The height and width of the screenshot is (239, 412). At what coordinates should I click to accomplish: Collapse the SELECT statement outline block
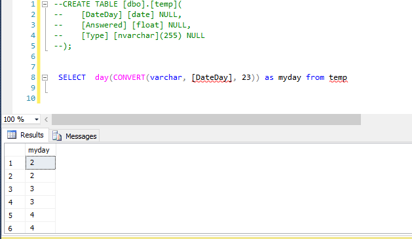click(45, 77)
